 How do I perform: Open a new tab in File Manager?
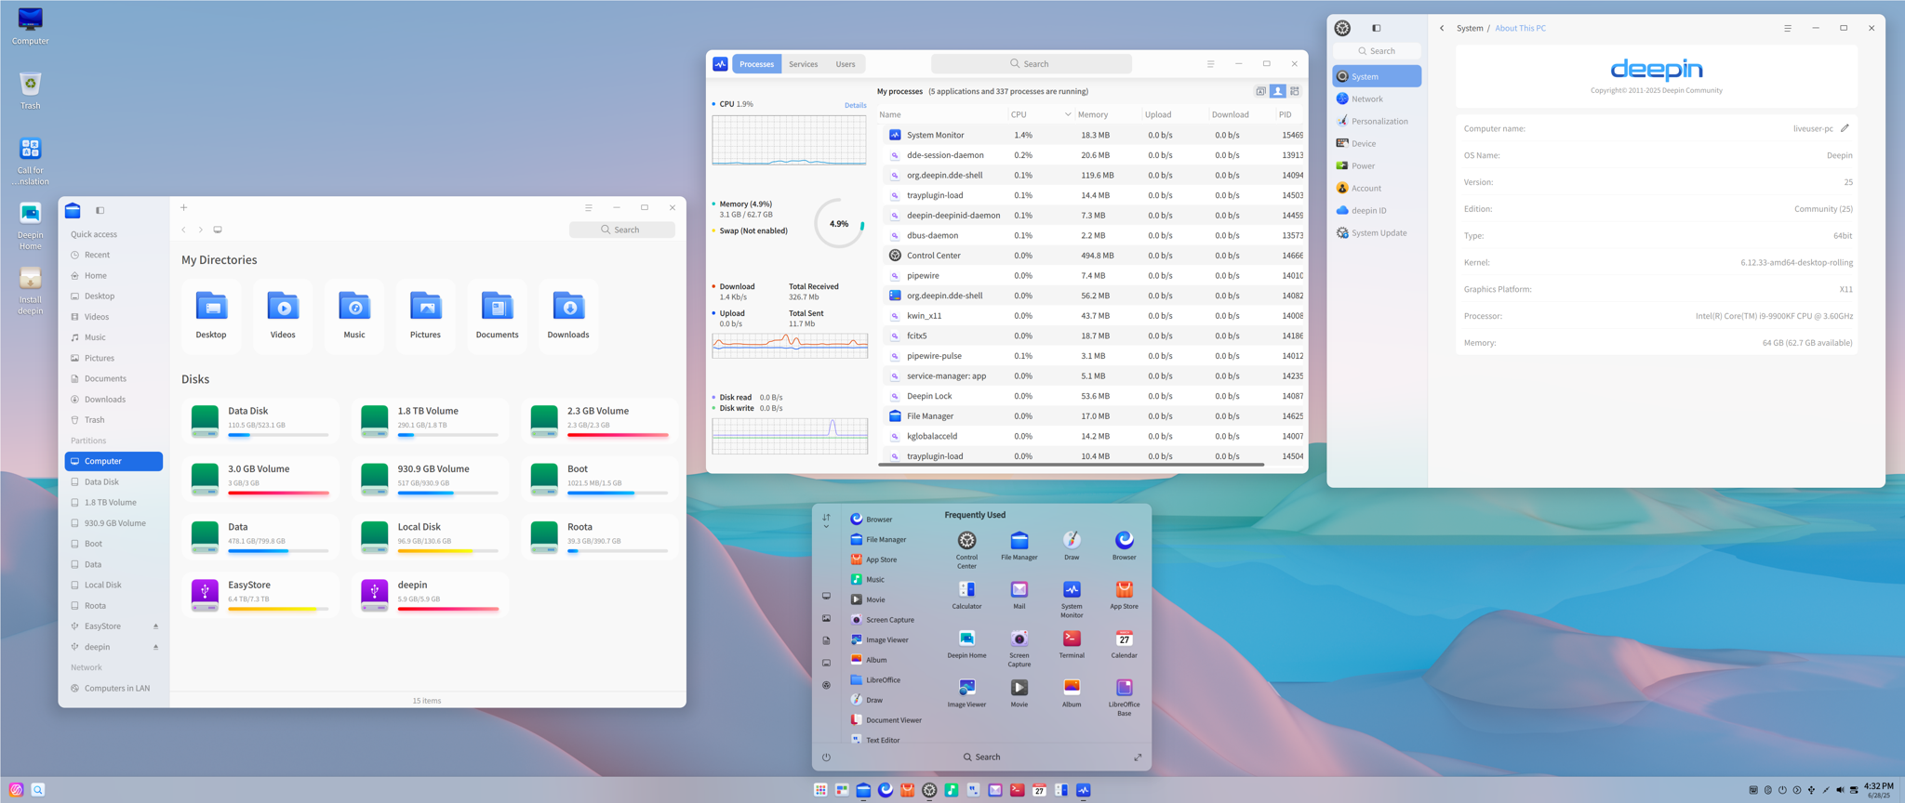183,207
